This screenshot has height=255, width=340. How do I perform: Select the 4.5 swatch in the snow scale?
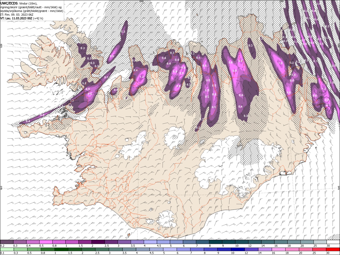[x=163, y=242]
